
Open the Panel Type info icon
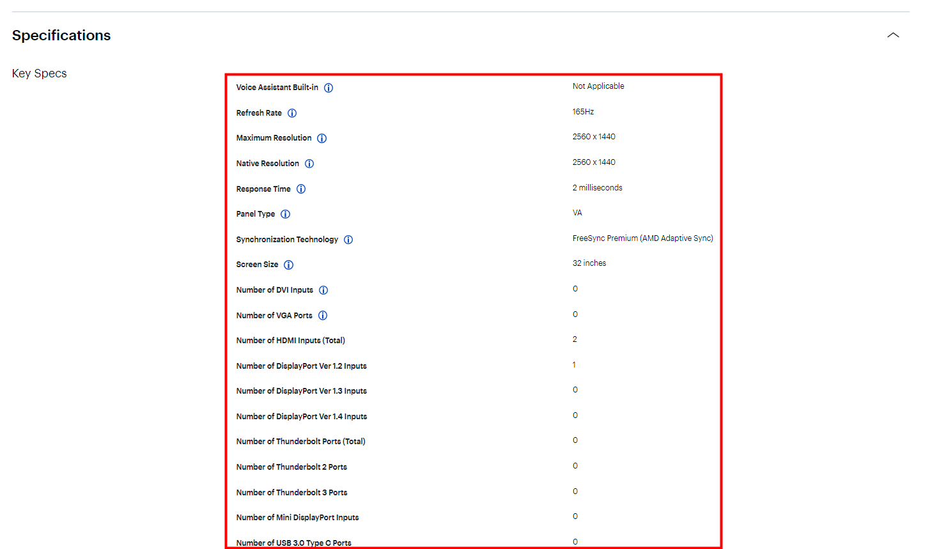click(286, 214)
